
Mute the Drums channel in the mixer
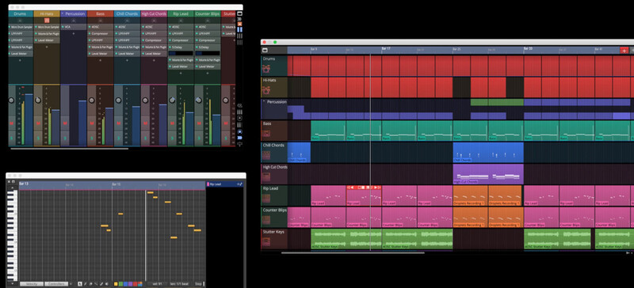pyautogui.click(x=11, y=123)
